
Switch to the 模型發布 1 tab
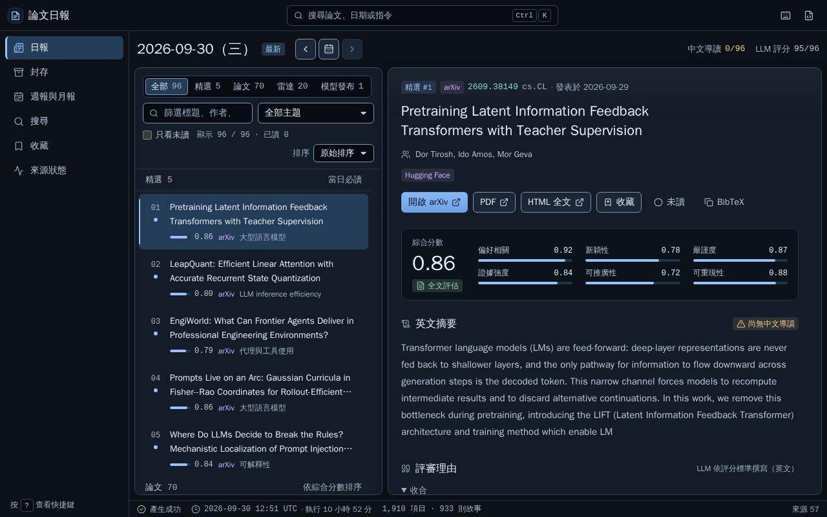pos(342,87)
